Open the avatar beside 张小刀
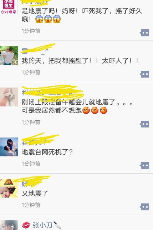153x230 pixels. coord(9,225)
